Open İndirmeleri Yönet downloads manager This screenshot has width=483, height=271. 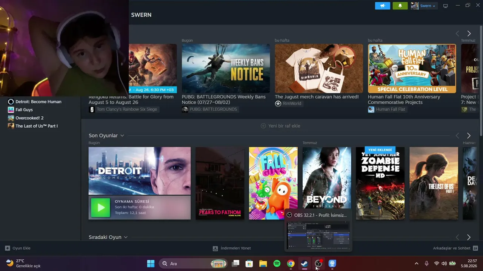tap(232, 248)
